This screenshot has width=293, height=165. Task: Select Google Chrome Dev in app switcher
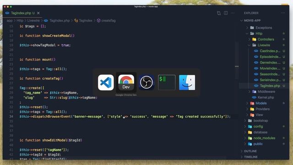point(126,82)
